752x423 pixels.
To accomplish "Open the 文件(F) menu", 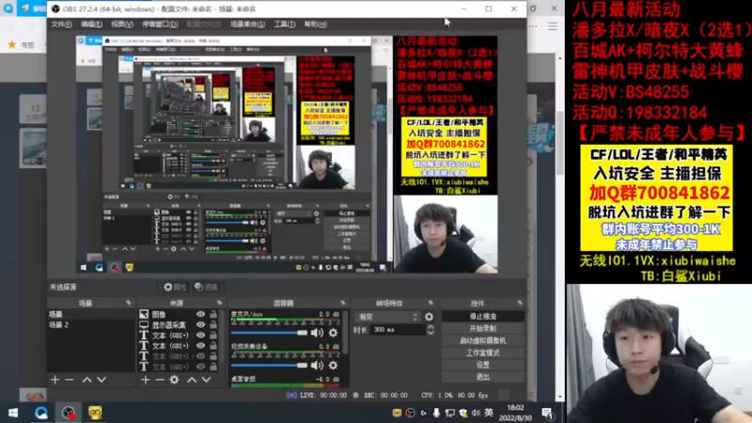I will click(x=61, y=24).
